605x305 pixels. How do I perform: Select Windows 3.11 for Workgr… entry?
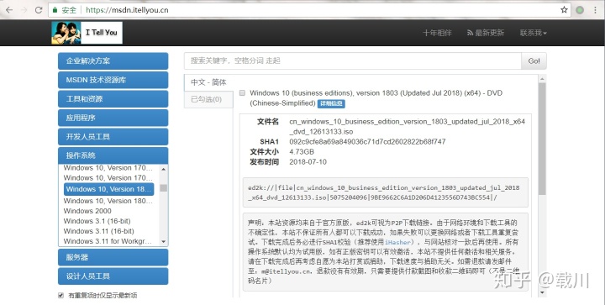108,241
